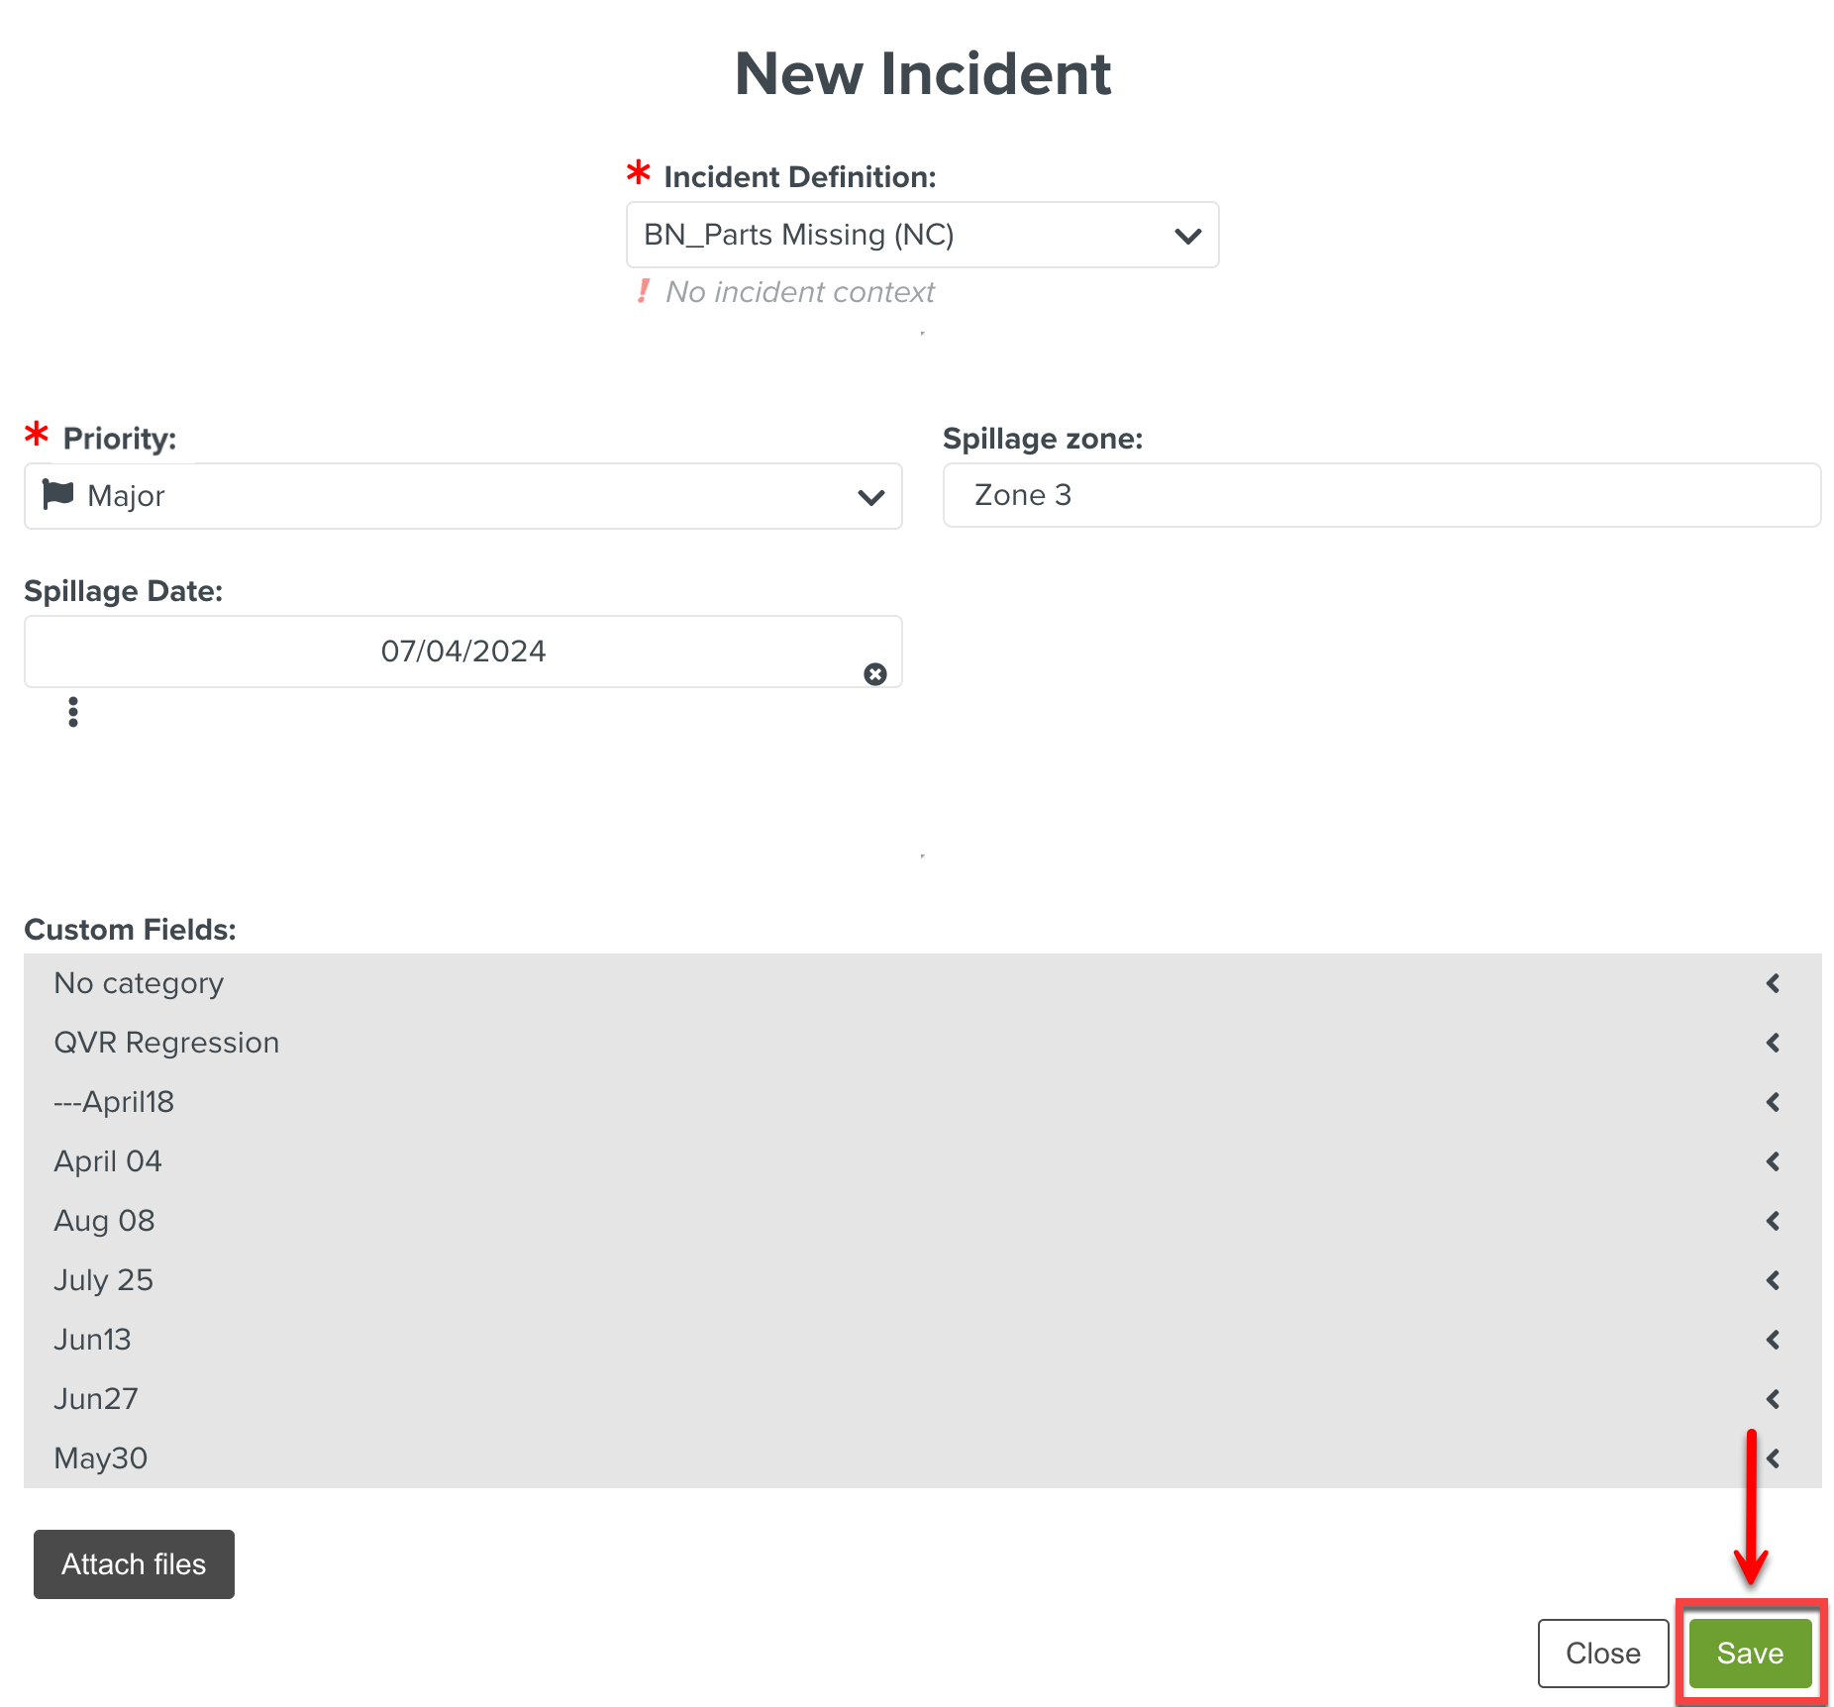Click the Attach files button
The width and height of the screenshot is (1834, 1707).
tap(134, 1564)
